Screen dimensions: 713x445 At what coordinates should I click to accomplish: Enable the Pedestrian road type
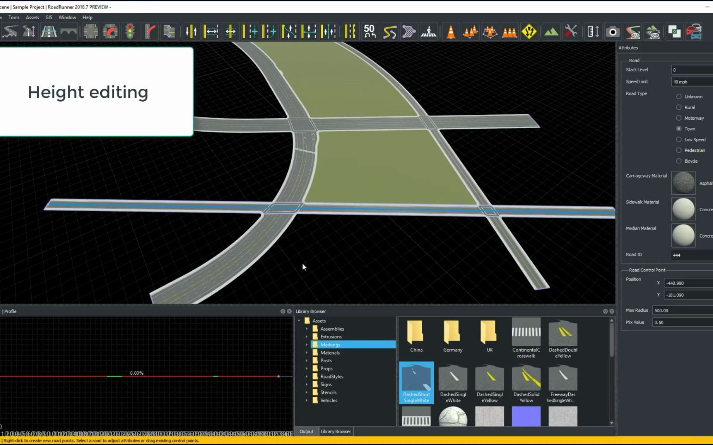click(x=679, y=150)
